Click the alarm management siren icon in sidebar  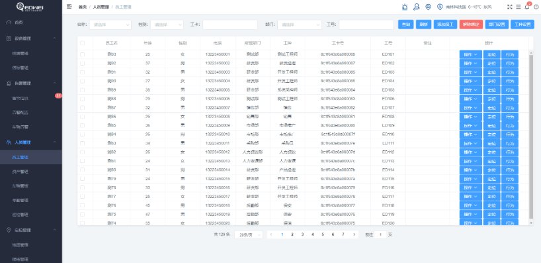tap(9, 83)
